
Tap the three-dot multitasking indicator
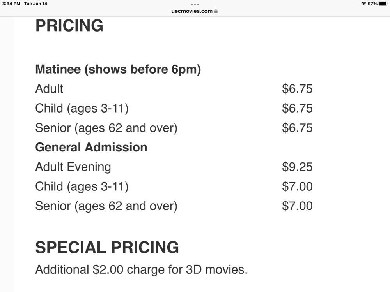coord(195,4)
